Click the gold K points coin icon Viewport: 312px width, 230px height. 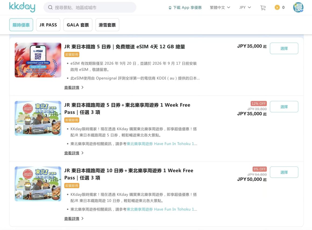coord(277,7)
